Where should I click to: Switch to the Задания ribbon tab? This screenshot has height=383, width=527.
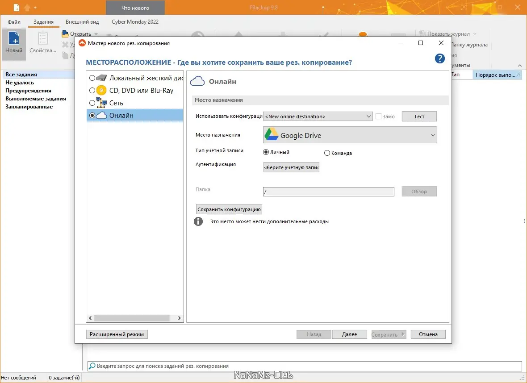coord(43,22)
